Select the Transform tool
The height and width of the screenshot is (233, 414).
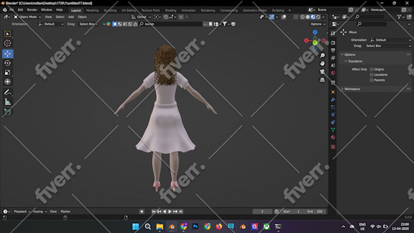(x=8, y=82)
